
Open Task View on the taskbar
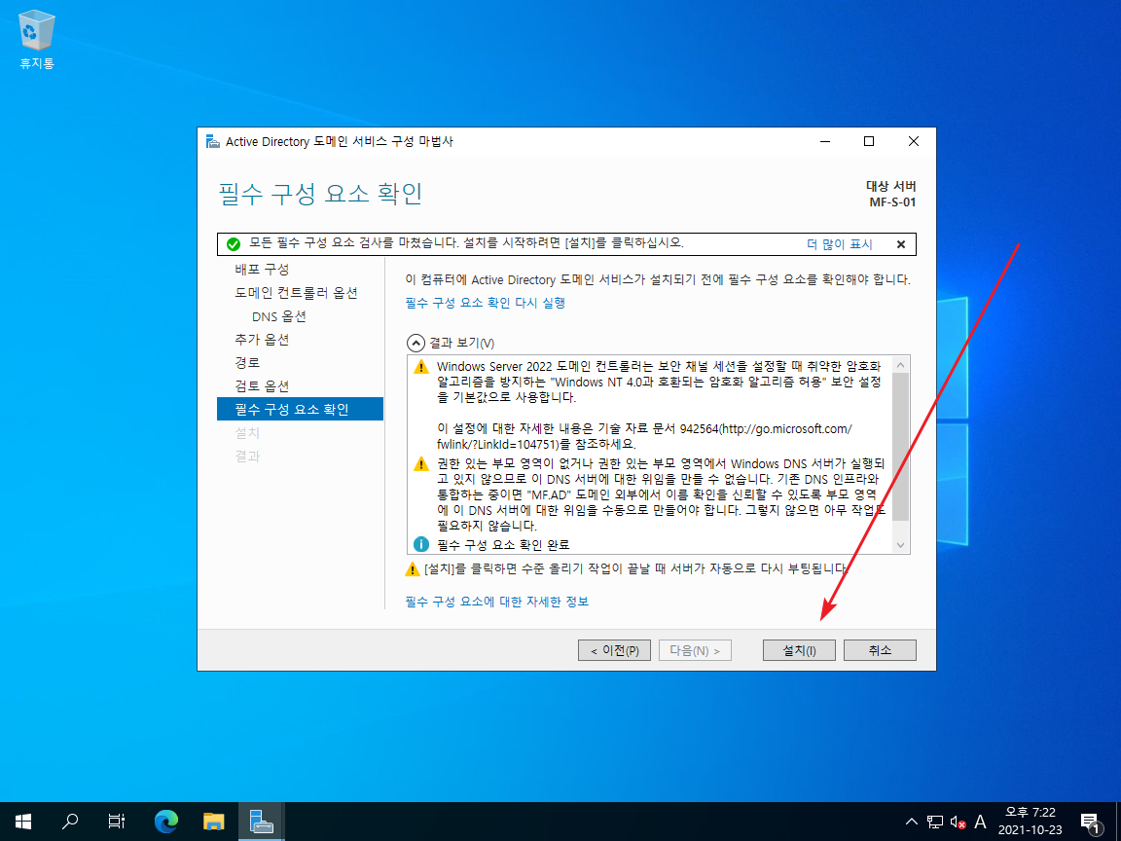[117, 822]
